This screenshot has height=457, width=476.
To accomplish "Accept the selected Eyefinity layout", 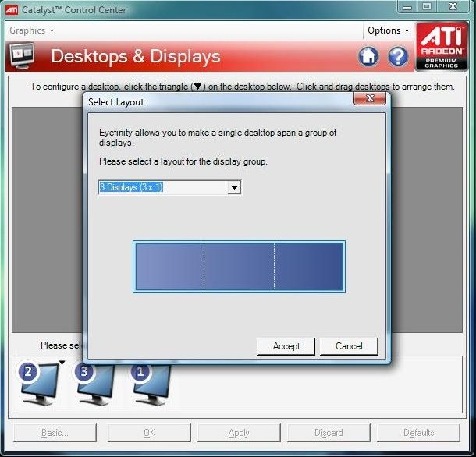I will click(286, 346).
